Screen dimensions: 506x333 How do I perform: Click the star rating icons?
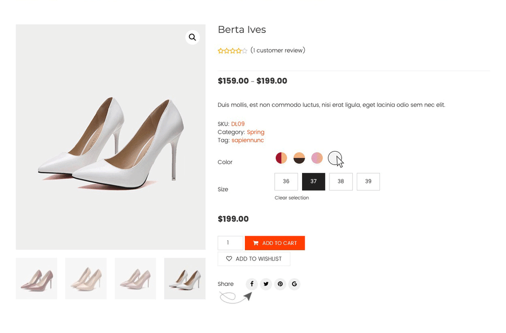pyautogui.click(x=232, y=51)
